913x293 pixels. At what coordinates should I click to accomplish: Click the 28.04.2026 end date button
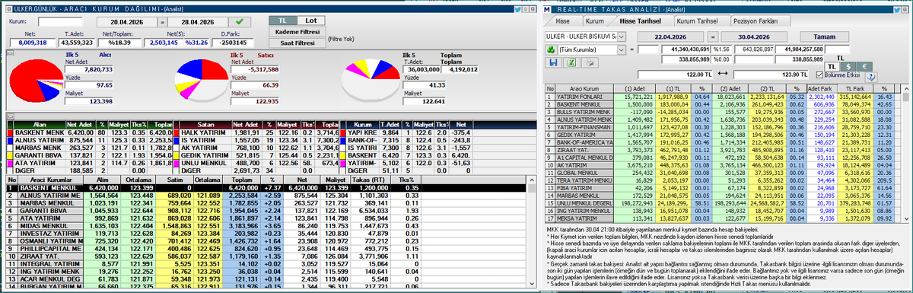point(198,22)
